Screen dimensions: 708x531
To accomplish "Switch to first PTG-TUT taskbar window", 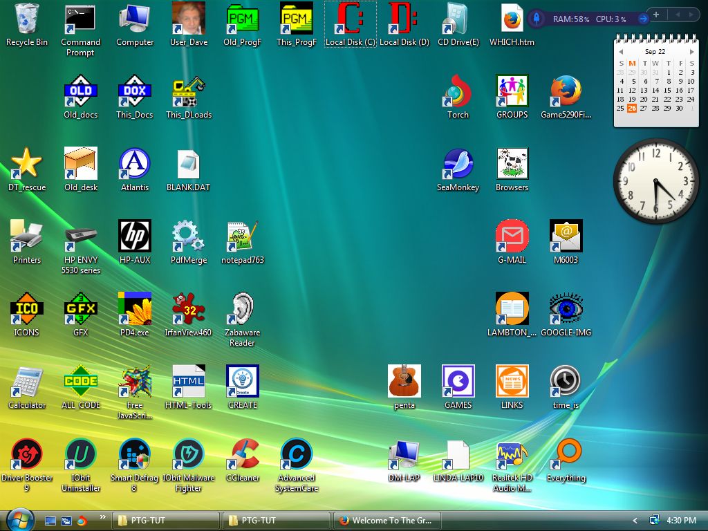I will click(x=166, y=521).
